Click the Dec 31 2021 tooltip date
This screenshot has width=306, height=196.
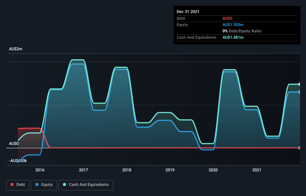pyautogui.click(x=188, y=12)
